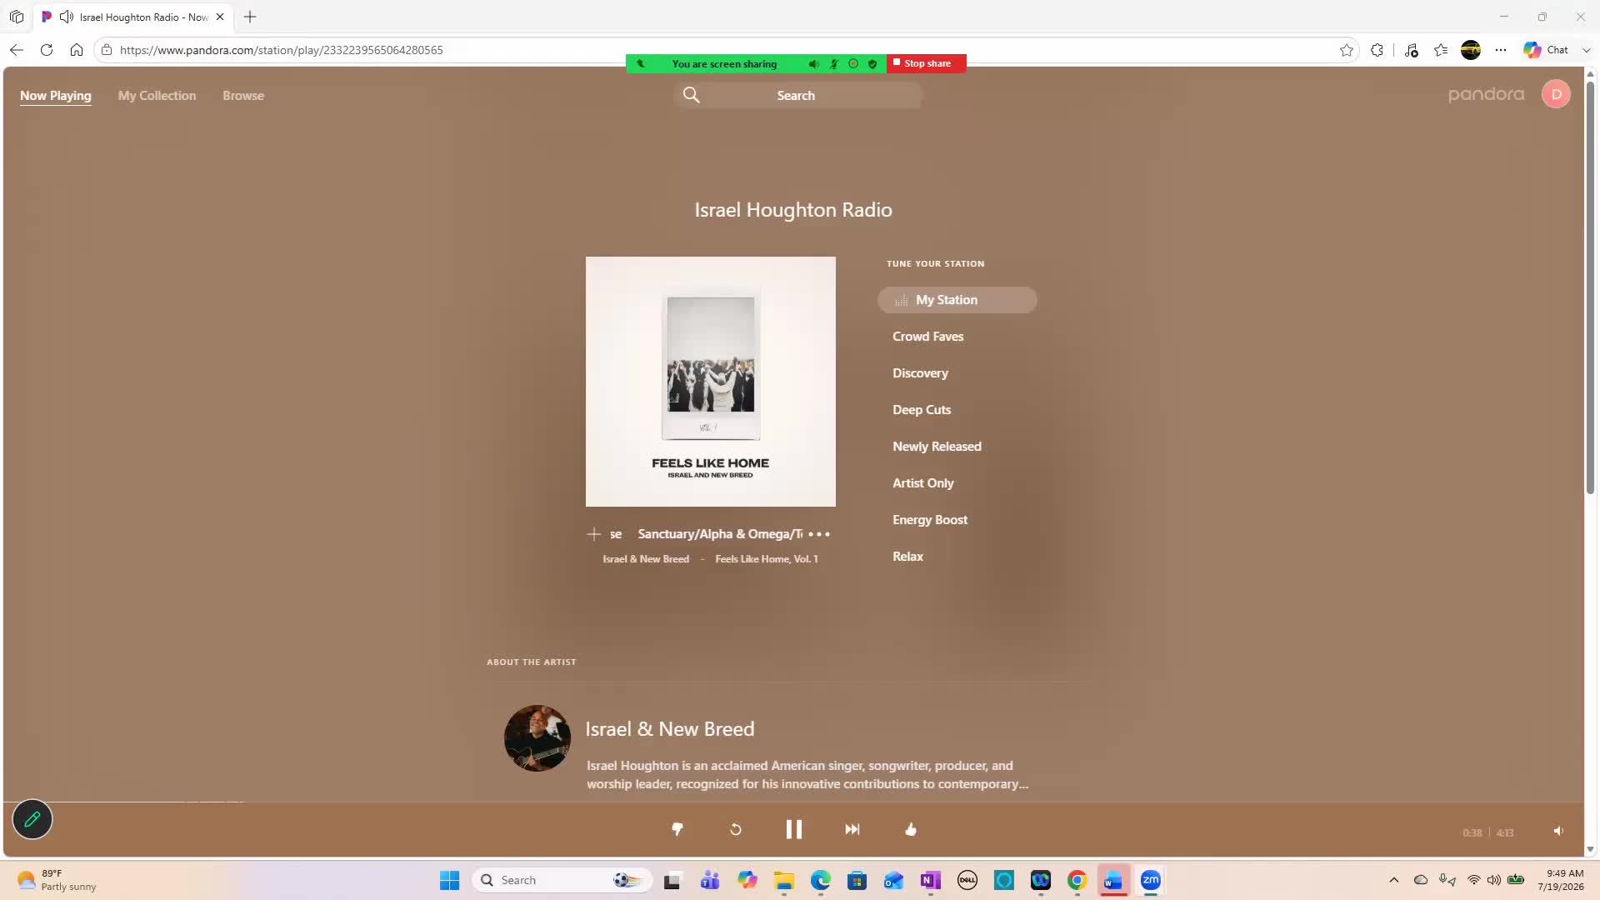The height and width of the screenshot is (900, 1600).
Task: Replay the current track
Action: click(736, 829)
